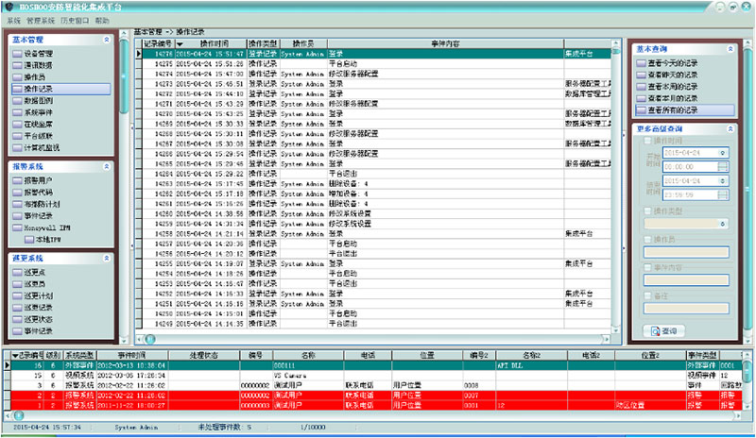
Task: Open 系统事件 from 基本管理 panel
Action: pyautogui.click(x=38, y=111)
